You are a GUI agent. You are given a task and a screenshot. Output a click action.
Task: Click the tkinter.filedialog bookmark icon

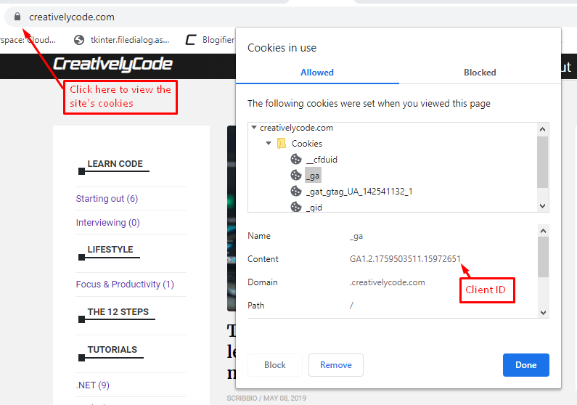coord(79,40)
